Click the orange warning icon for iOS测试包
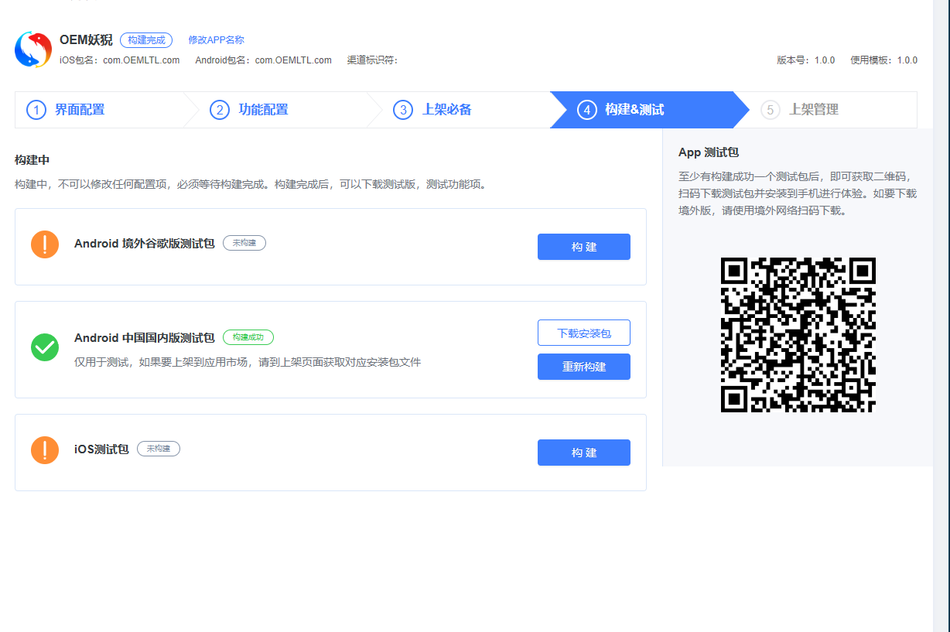This screenshot has width=950, height=632. [45, 450]
